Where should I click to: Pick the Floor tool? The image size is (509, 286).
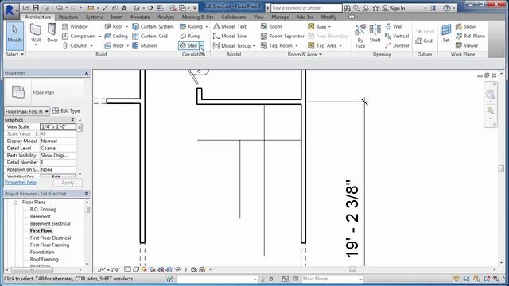[115, 46]
